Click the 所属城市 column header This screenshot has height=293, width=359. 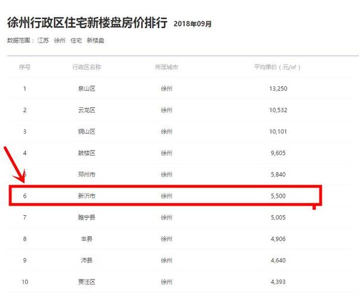166,67
